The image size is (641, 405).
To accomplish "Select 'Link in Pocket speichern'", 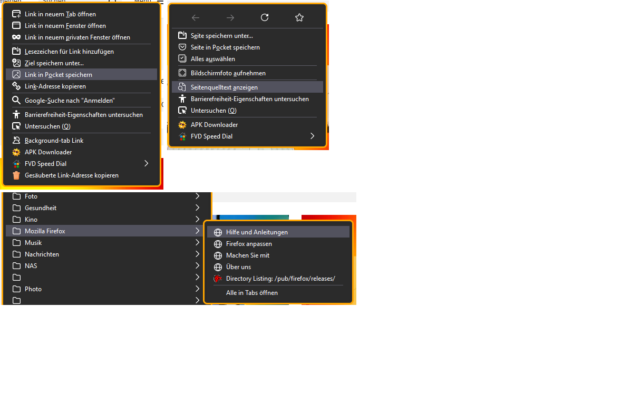I will point(81,74).
